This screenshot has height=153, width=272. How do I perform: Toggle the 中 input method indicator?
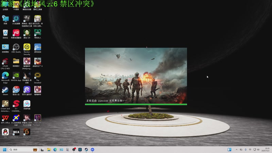[x=250, y=150]
